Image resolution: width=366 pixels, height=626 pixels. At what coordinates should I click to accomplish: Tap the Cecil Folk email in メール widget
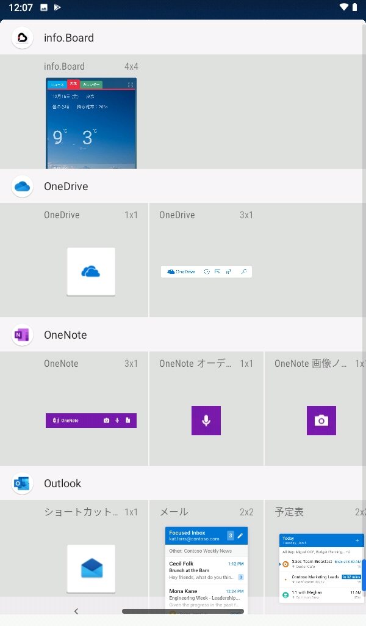pos(206,570)
